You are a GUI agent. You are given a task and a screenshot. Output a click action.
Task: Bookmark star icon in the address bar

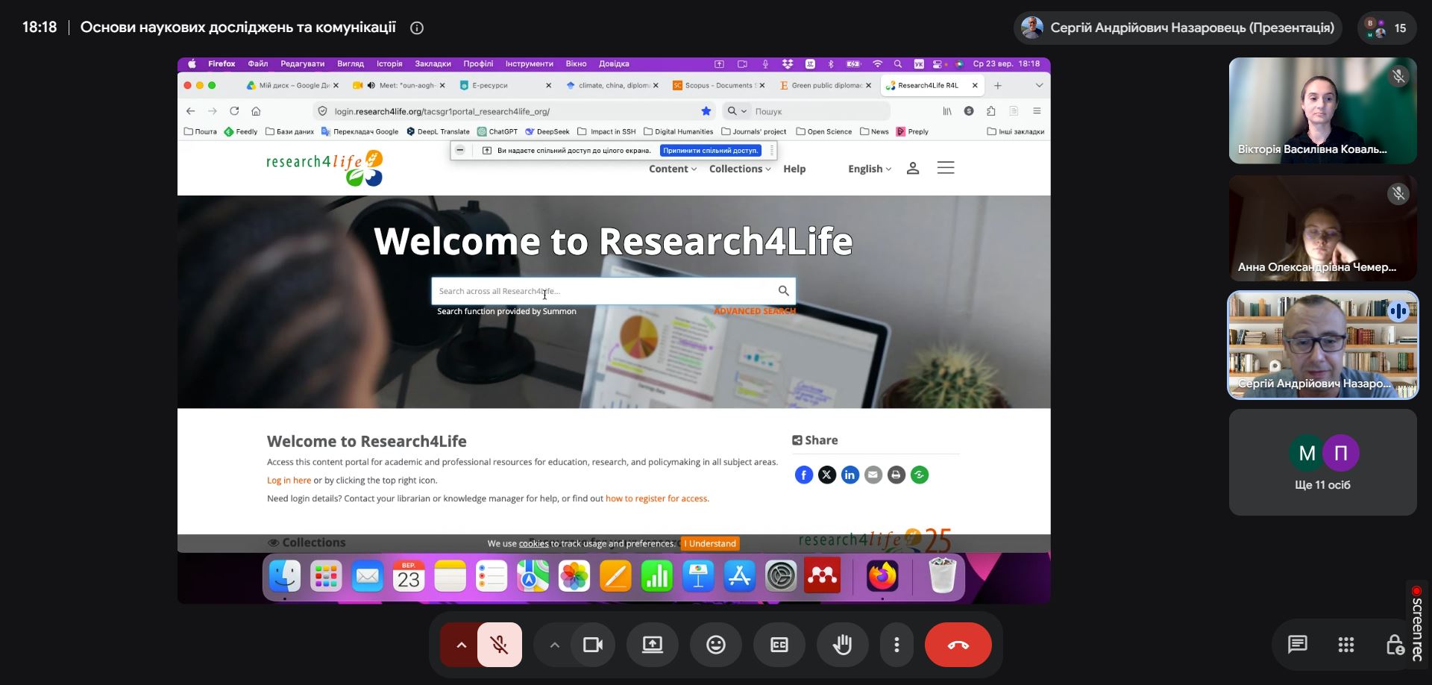(x=706, y=111)
